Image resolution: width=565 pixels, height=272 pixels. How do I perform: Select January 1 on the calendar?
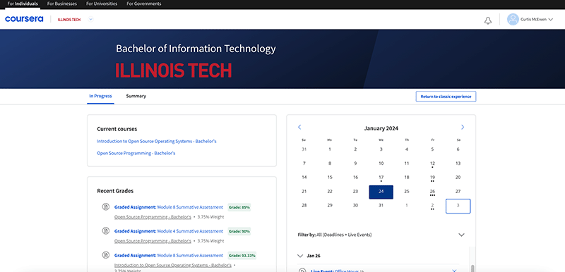point(330,149)
